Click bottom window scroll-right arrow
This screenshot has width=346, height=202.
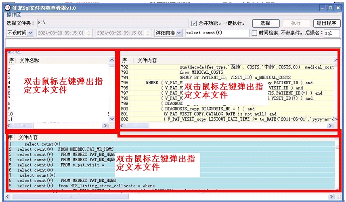coord(331,196)
